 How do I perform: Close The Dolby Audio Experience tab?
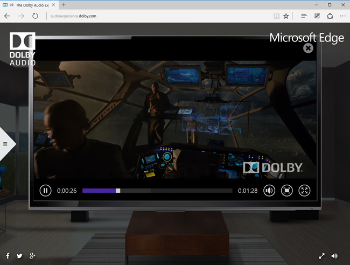[x=53, y=5]
